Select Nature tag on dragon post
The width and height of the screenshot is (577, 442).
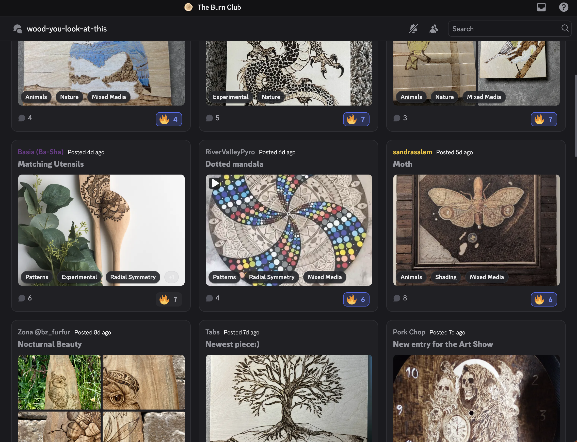[271, 97]
